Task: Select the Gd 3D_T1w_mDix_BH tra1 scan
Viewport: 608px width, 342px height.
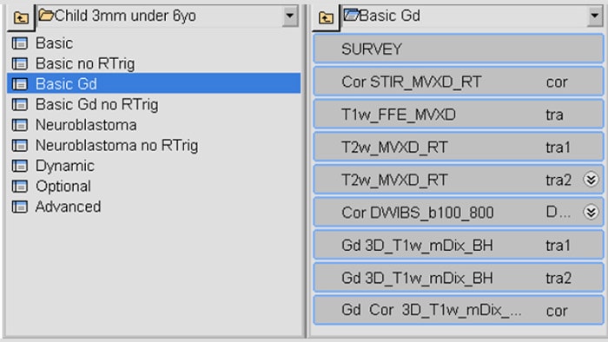Action: coord(459,245)
